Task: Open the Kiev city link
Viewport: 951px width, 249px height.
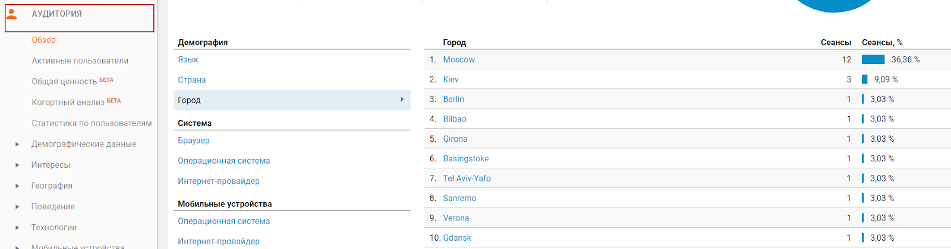Action: point(451,79)
